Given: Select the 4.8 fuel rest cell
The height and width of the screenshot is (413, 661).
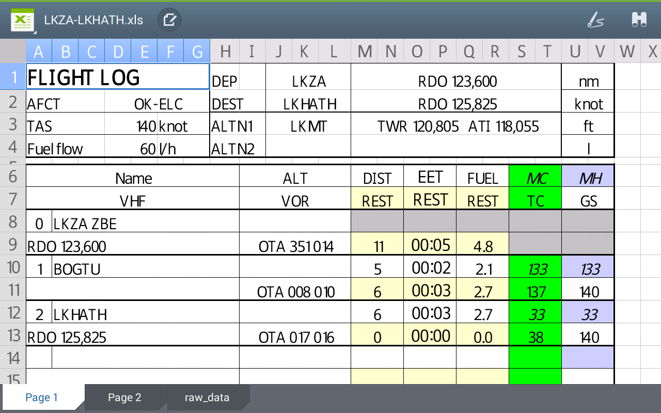Looking at the screenshot, I should coord(483,245).
